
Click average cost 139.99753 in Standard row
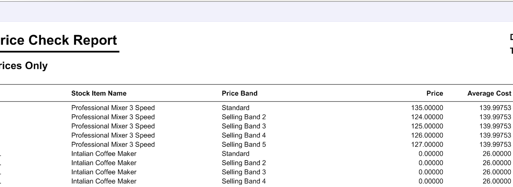[495, 108]
